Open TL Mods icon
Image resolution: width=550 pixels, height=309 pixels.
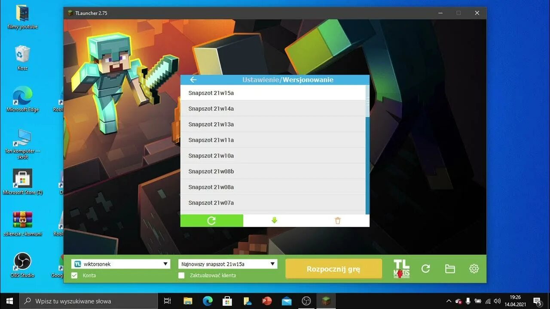tap(402, 269)
